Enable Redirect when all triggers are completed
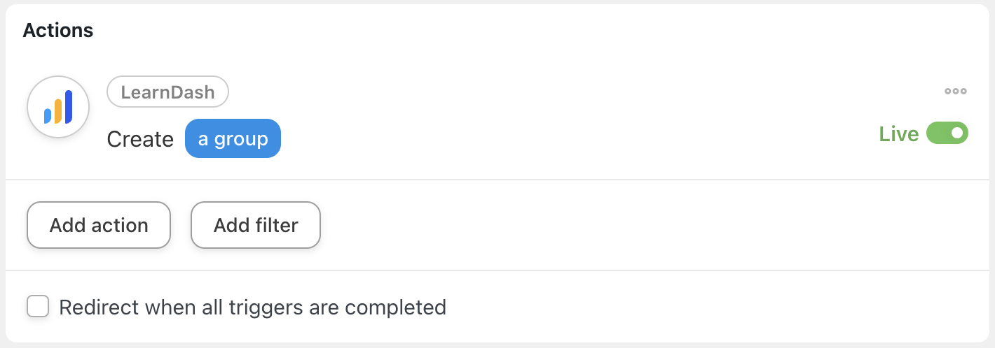This screenshot has width=995, height=348. pyautogui.click(x=38, y=307)
